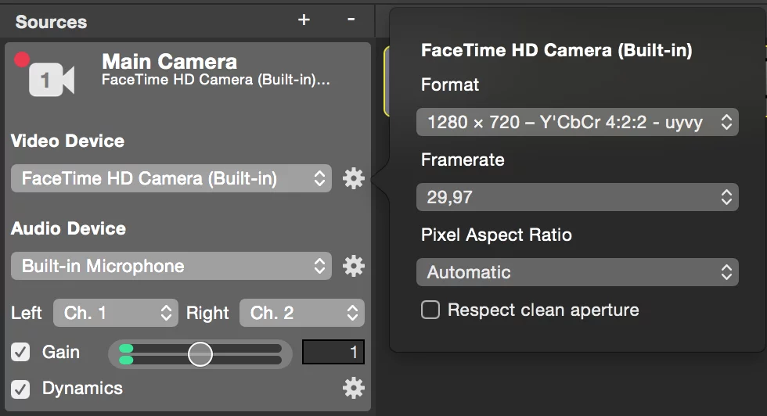Screen dimensions: 767x416
Task: Open Video Device settings gear
Action: tap(353, 178)
